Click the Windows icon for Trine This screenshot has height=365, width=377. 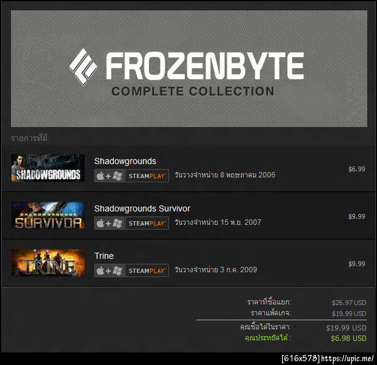click(x=117, y=271)
